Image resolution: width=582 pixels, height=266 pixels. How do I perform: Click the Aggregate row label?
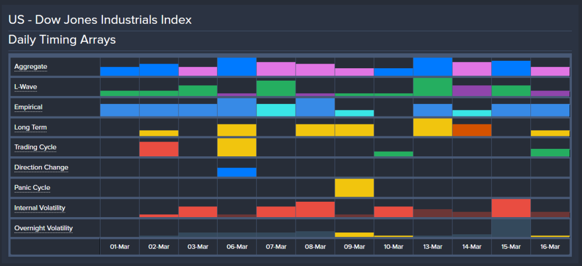click(31, 66)
